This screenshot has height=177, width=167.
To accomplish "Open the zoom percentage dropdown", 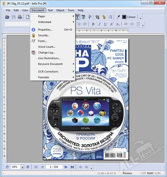I will (x=22, y=167).
